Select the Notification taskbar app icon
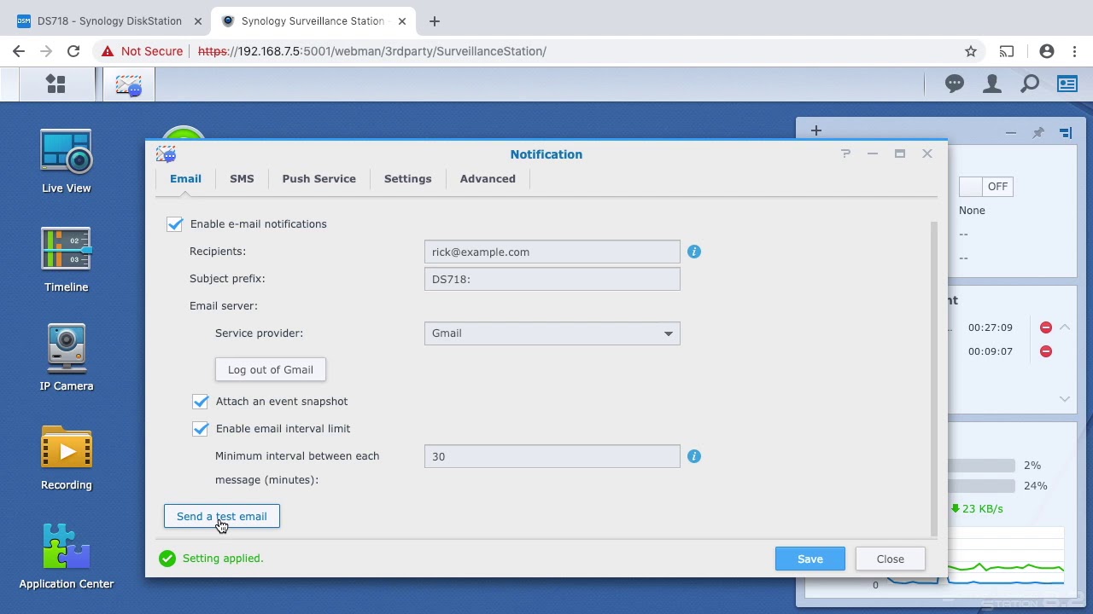 coord(129,84)
